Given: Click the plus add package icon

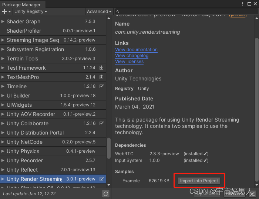Looking at the screenshot, I should [6, 11].
